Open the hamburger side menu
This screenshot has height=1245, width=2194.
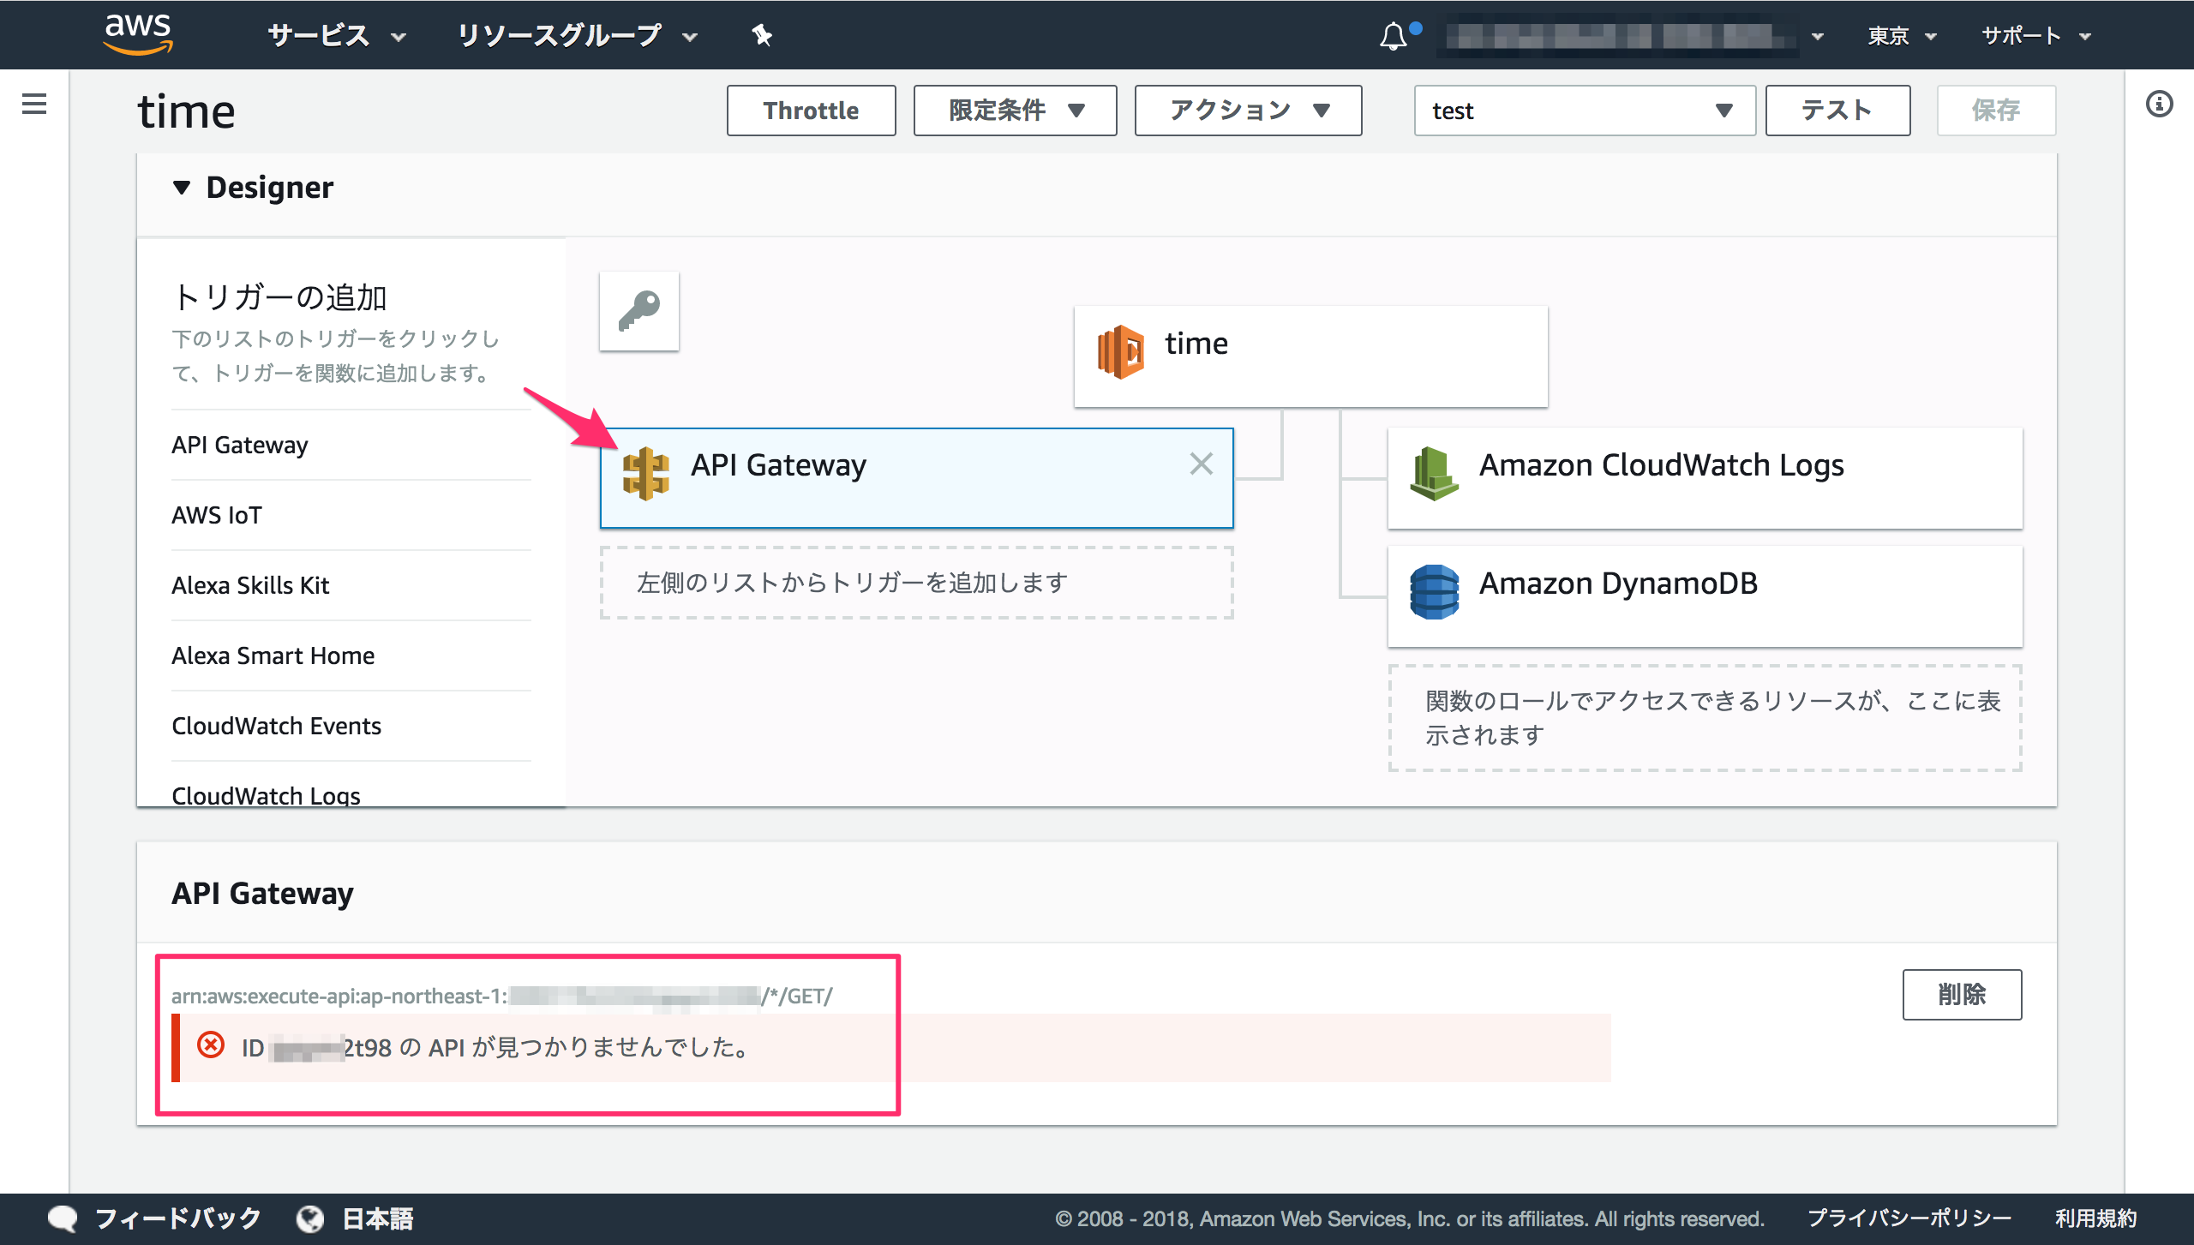pyautogui.click(x=34, y=105)
